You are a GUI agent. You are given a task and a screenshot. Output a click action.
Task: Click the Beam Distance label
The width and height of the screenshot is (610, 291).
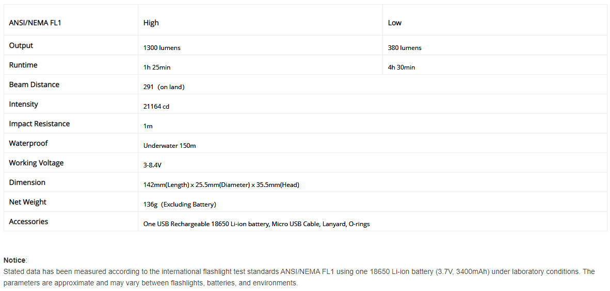pos(34,84)
